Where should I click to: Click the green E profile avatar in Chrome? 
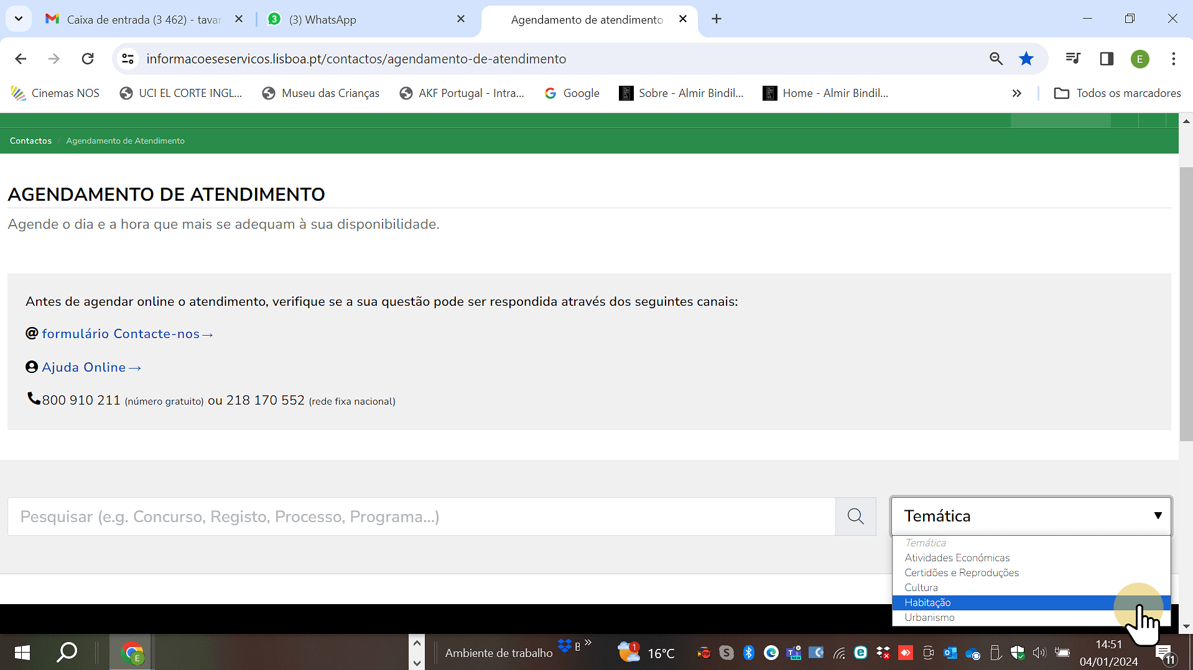(1140, 58)
